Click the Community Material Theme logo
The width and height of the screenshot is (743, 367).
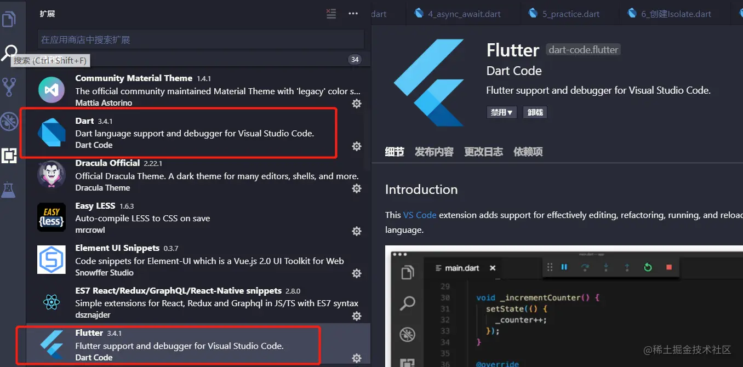coord(52,90)
